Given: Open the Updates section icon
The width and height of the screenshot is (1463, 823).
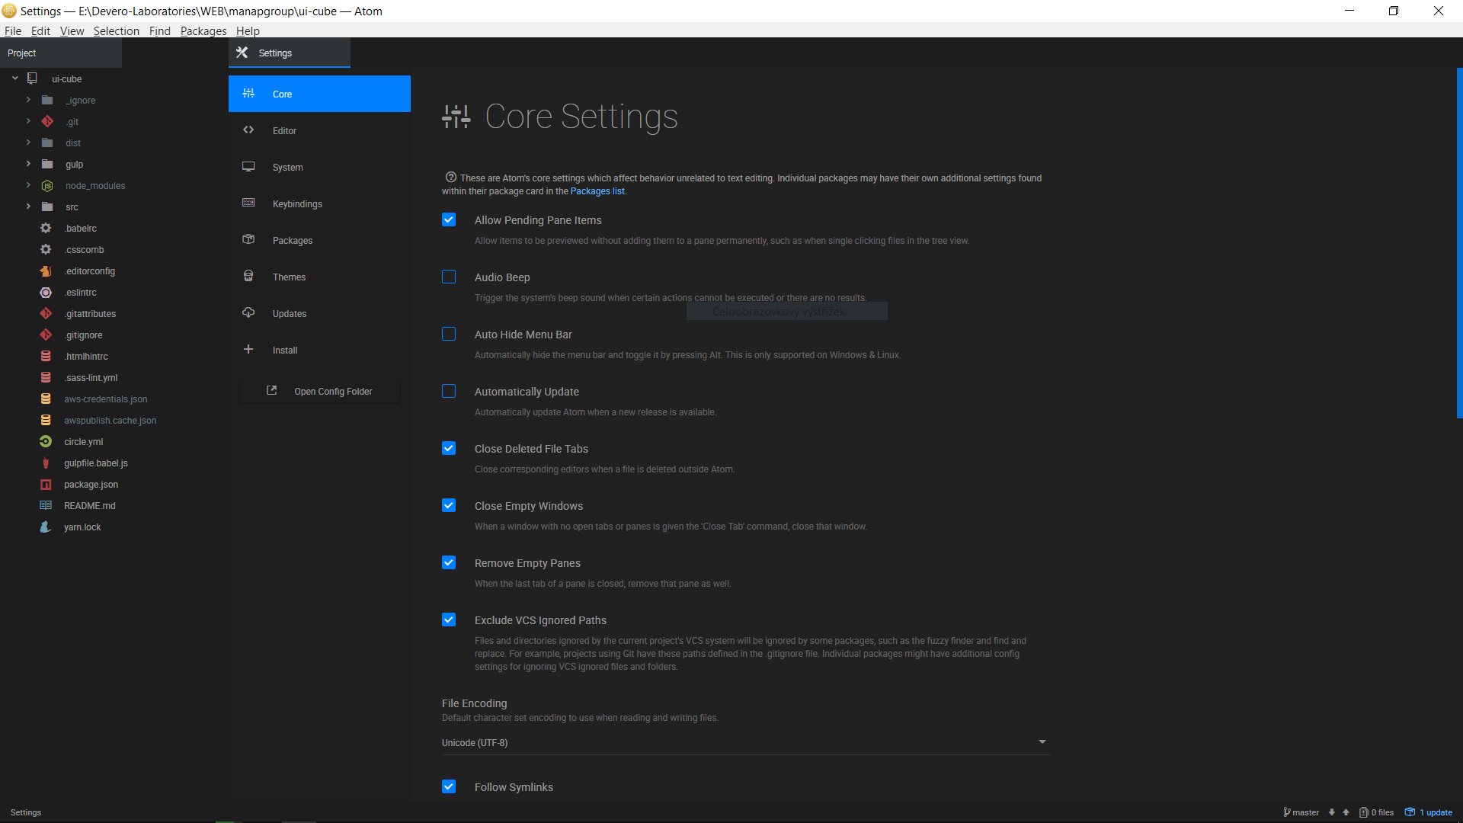Looking at the screenshot, I should click(248, 312).
